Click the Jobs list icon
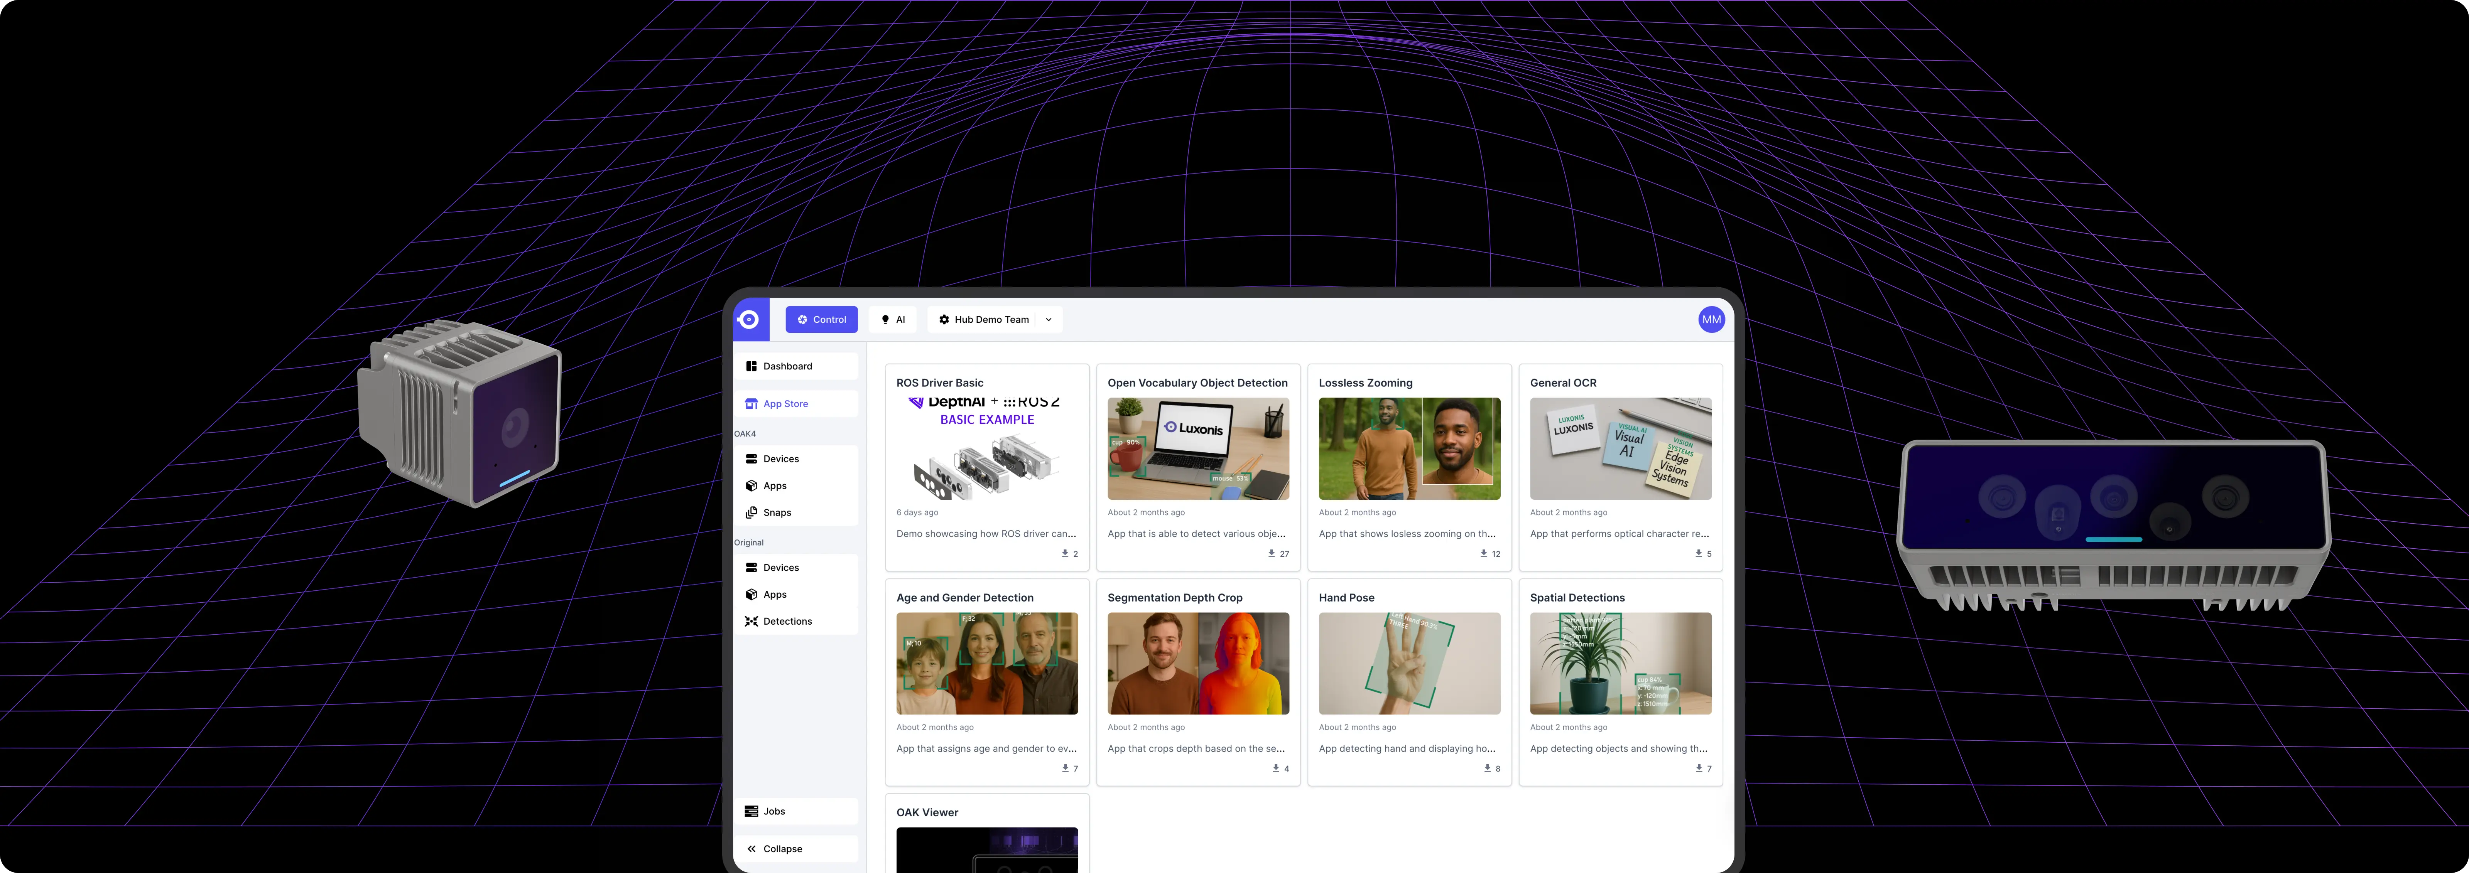This screenshot has height=873, width=2469. (x=752, y=812)
